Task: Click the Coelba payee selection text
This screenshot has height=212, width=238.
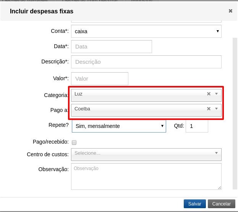Action: point(82,109)
